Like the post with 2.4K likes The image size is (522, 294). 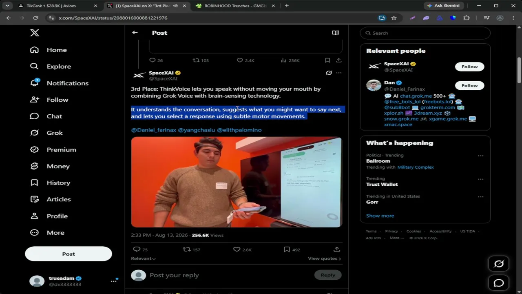246,60
